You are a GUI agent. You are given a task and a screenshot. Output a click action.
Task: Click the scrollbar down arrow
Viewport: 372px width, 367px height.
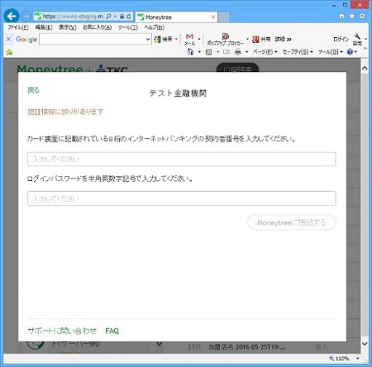tap(365, 344)
